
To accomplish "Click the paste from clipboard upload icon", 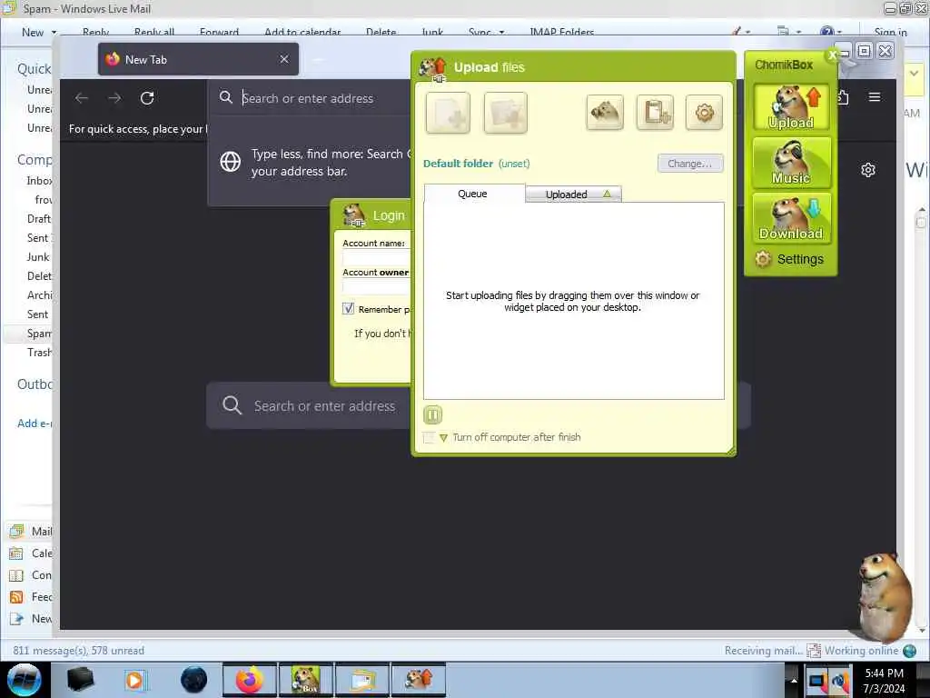I will click(655, 112).
